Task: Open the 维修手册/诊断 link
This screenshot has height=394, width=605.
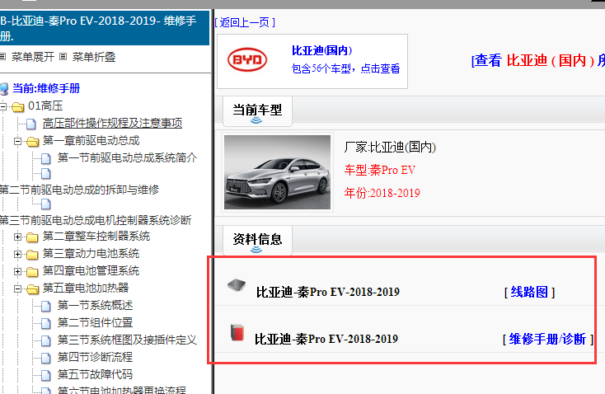Action: (x=548, y=340)
